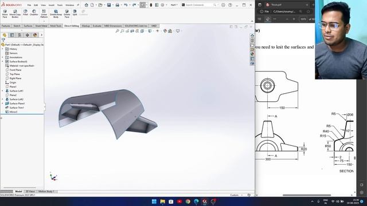The width and height of the screenshot is (367, 206).
Task: Activate the Split tool
Action: coord(75,13)
